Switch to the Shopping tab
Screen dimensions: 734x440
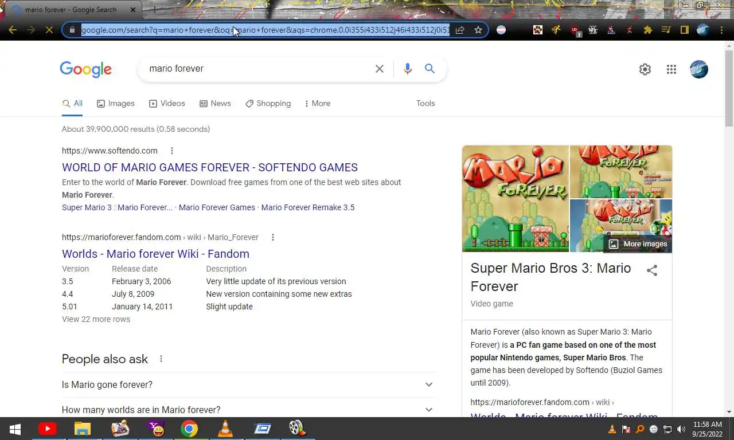pos(268,104)
